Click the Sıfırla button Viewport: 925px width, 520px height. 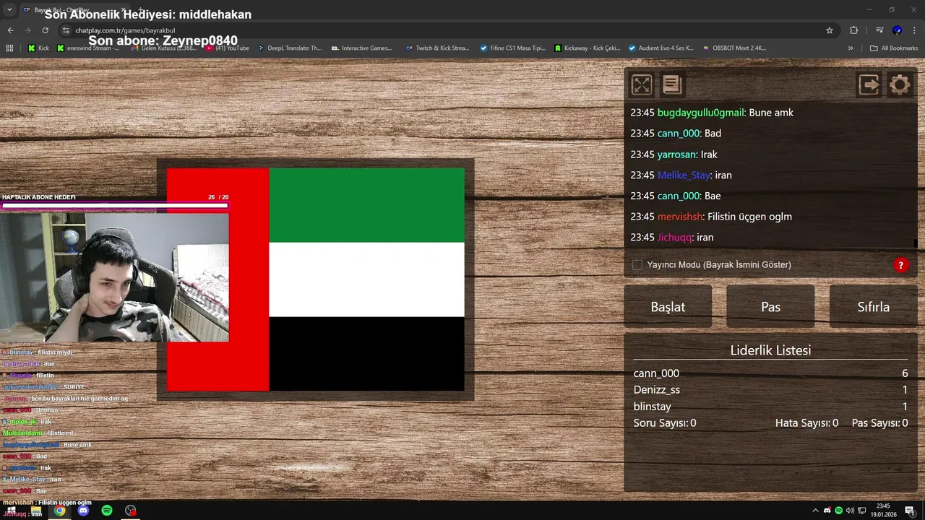[873, 306]
